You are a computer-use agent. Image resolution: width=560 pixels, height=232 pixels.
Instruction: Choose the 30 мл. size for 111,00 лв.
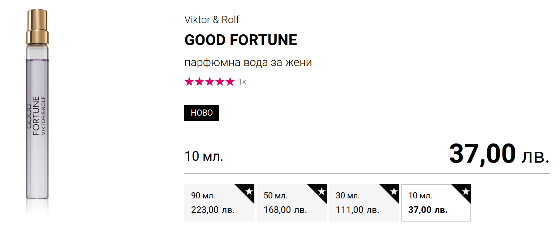pos(358,203)
